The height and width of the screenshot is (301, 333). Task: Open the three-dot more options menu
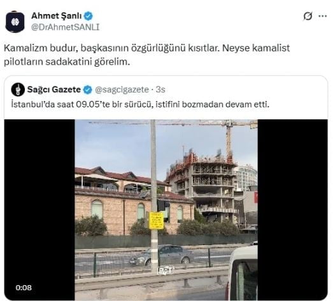coord(323,16)
